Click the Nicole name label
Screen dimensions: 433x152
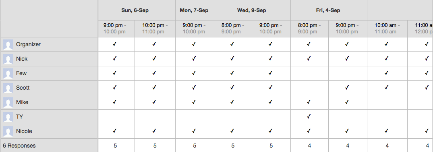coord(24,131)
